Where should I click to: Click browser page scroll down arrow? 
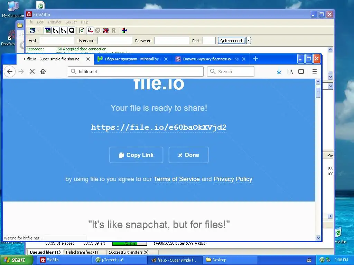(318, 238)
